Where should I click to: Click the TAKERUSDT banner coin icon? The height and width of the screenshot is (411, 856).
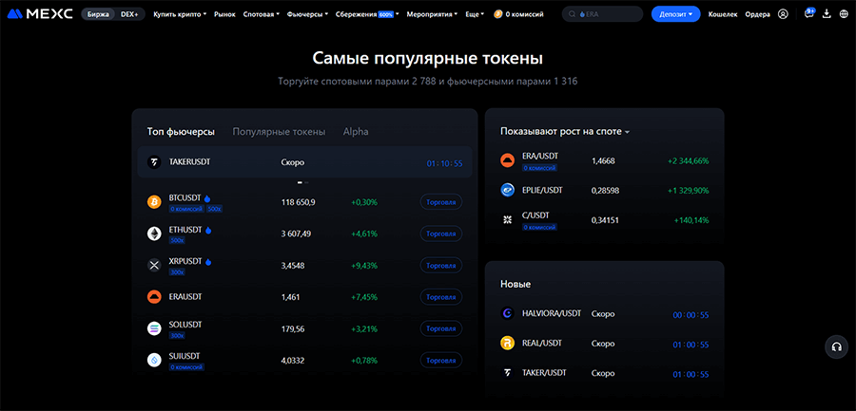pyautogui.click(x=154, y=162)
